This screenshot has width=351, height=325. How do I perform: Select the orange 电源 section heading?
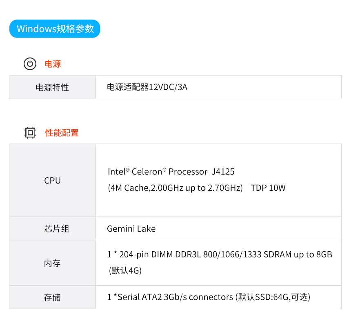[x=53, y=64]
